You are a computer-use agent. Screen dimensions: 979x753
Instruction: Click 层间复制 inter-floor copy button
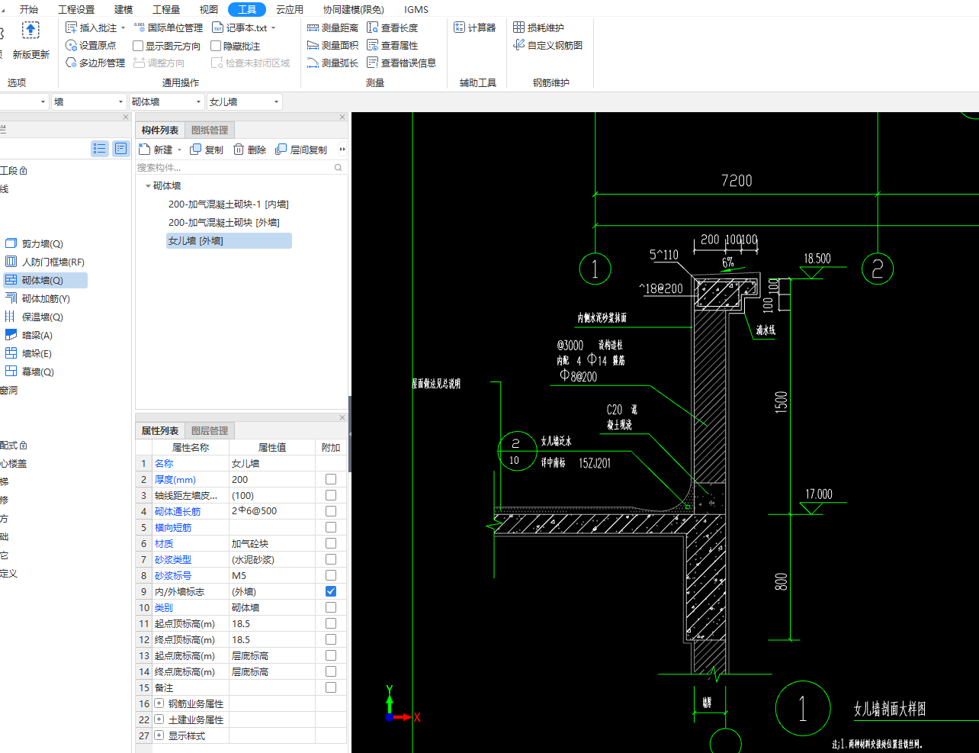click(x=301, y=150)
